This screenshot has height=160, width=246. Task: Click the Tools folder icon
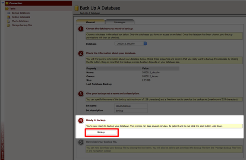7,9
